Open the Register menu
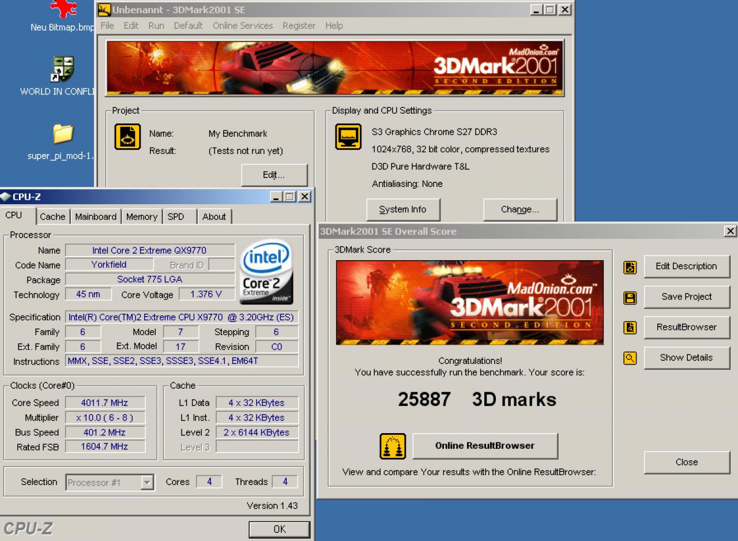This screenshot has width=738, height=541. [299, 25]
